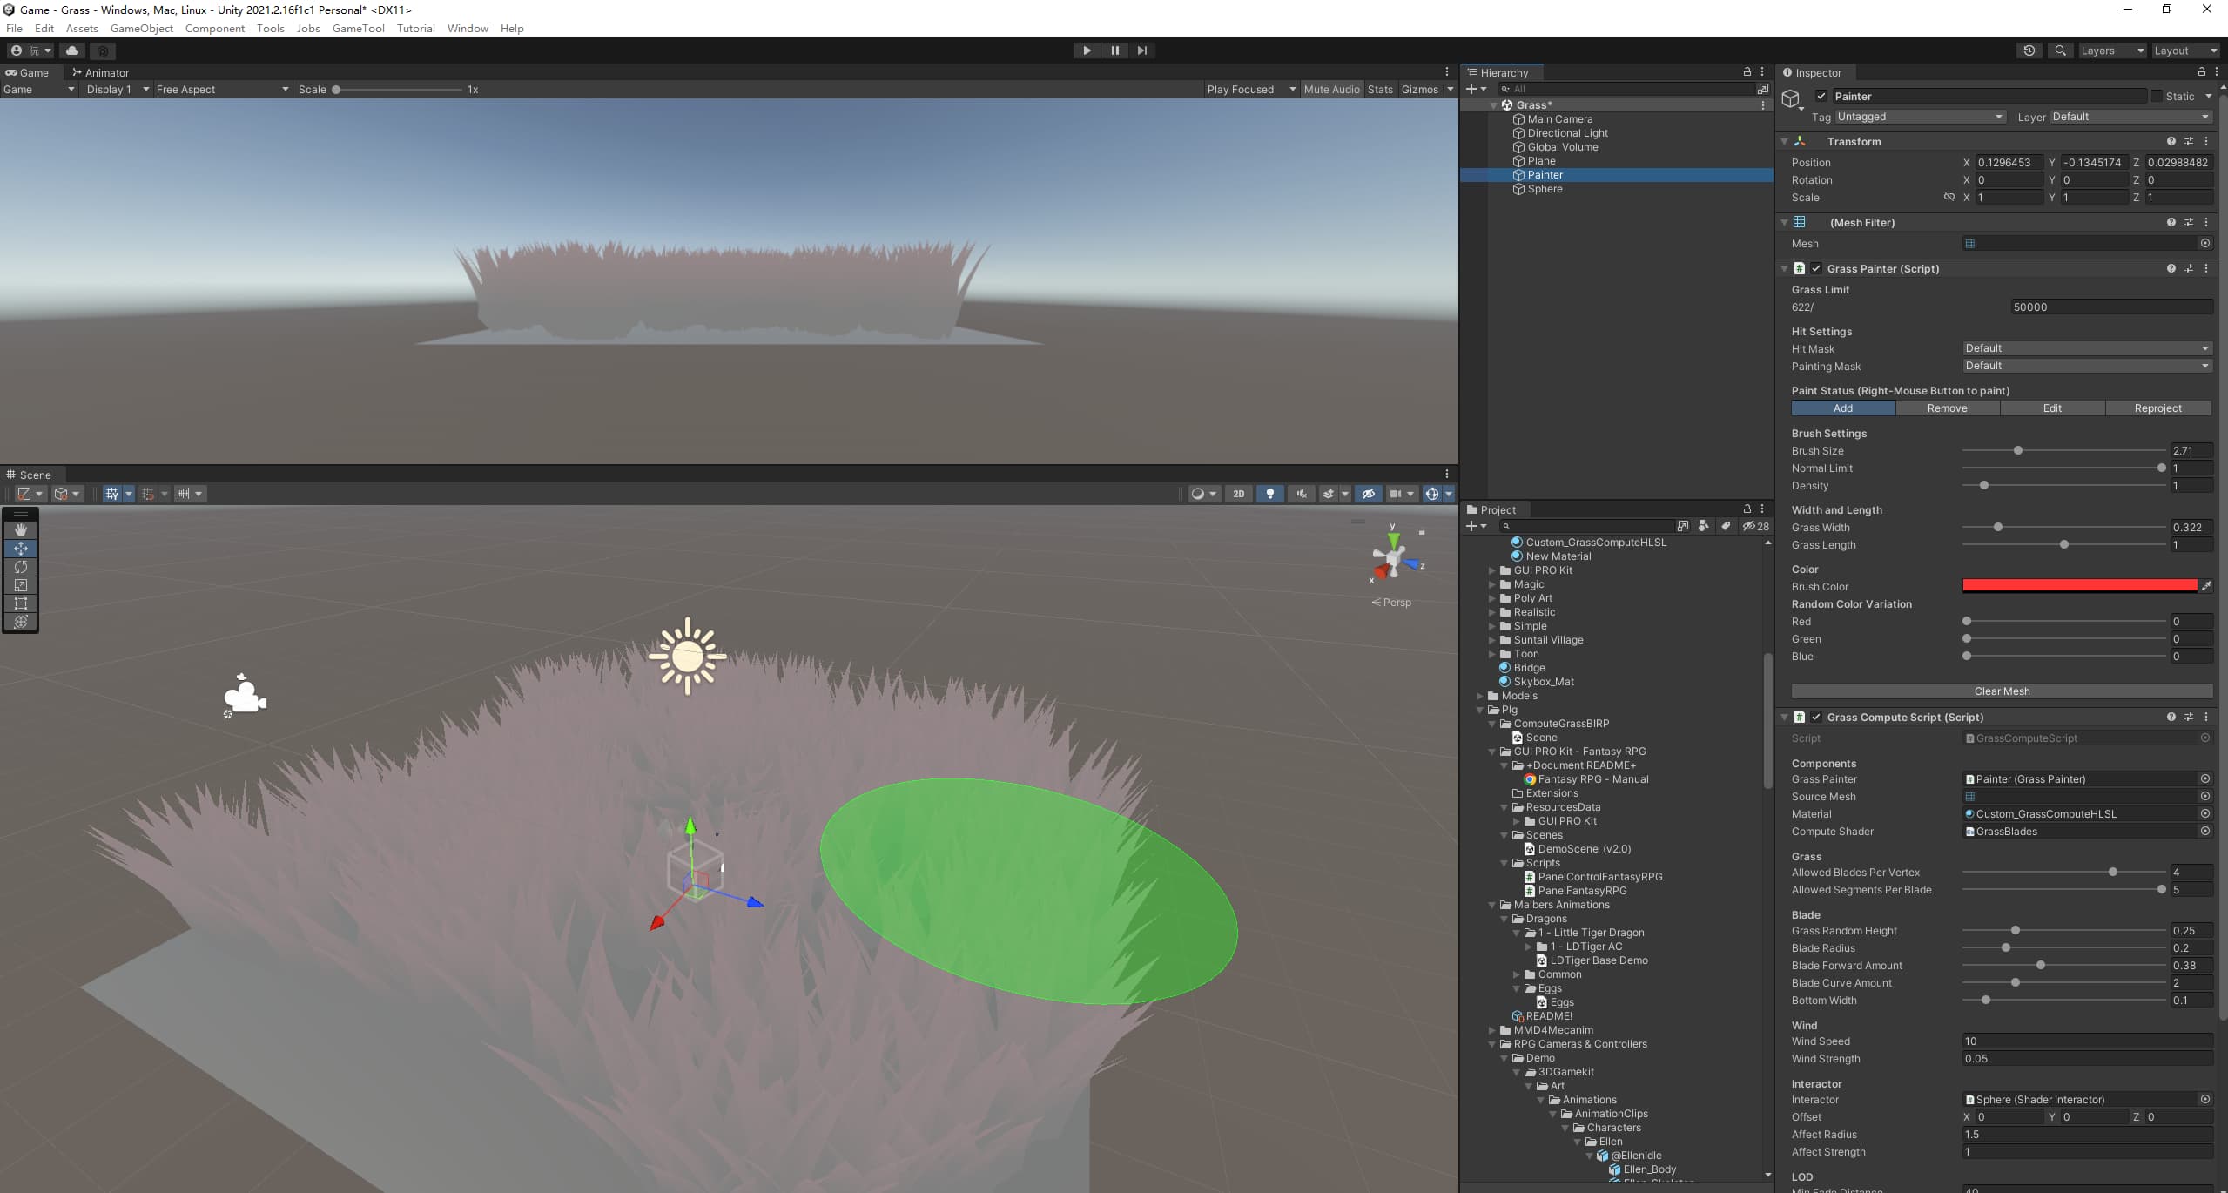Click the Reproject paint status button
Screen dimensions: 2228x1193
2157,408
